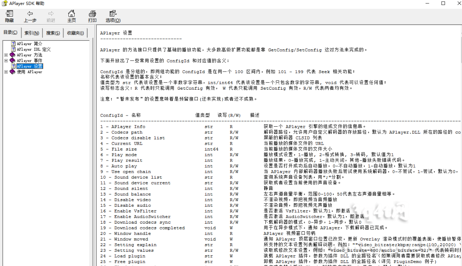Click the book icon beside APlayer 事件

(x=12, y=60)
